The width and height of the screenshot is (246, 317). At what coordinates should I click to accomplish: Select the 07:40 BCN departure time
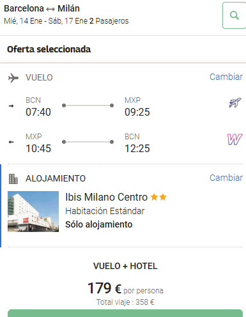[x=38, y=112]
